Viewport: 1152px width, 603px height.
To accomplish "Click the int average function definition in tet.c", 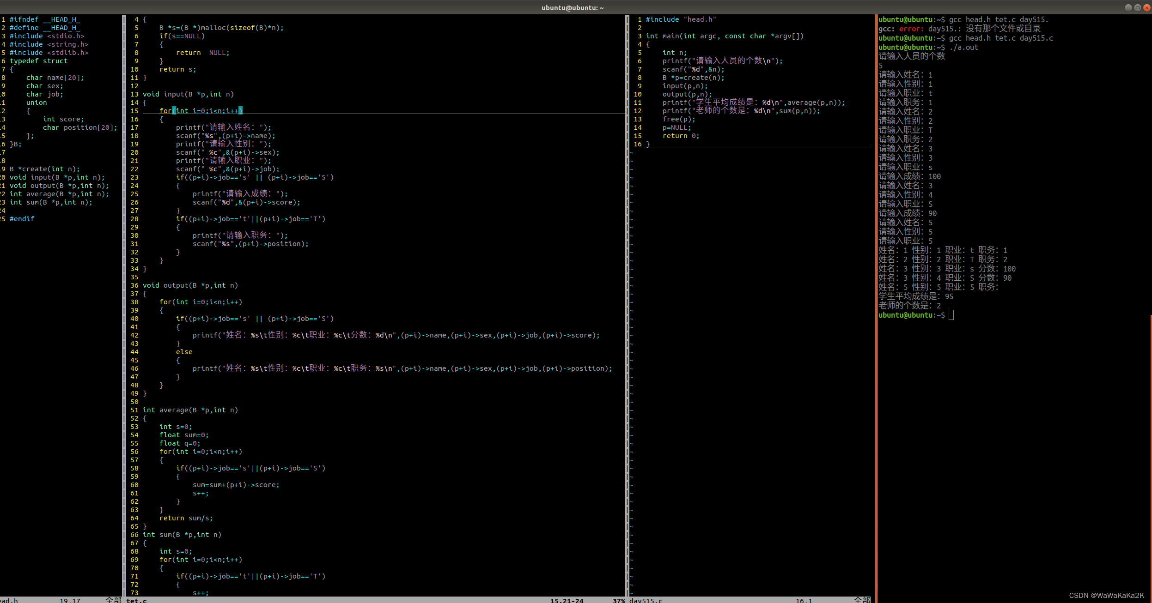I will coord(190,410).
